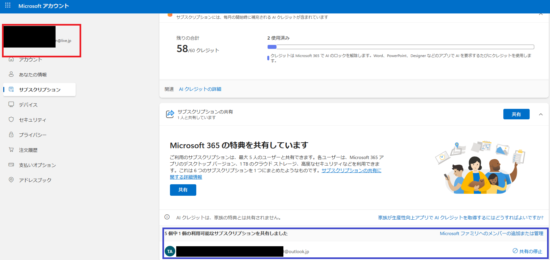Click the shield icon beside セキュリティ
The height and width of the screenshot is (260, 550).
(x=11, y=119)
